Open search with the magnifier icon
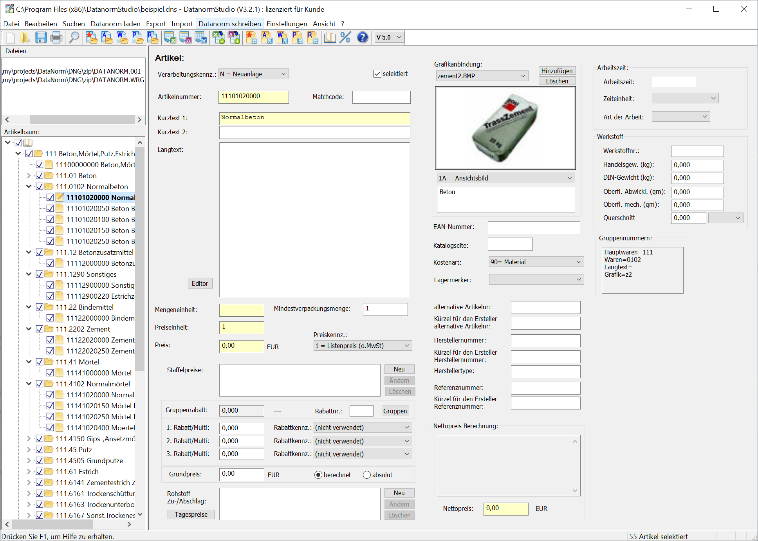 (x=74, y=38)
